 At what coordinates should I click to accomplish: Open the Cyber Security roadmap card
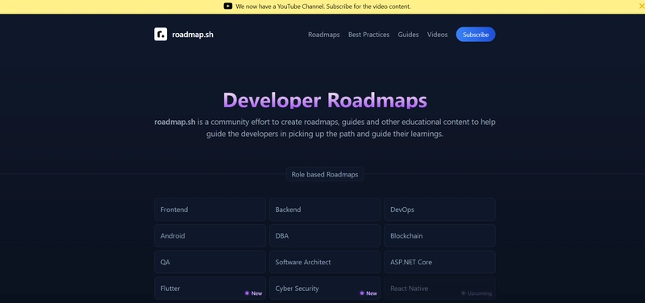(x=325, y=288)
